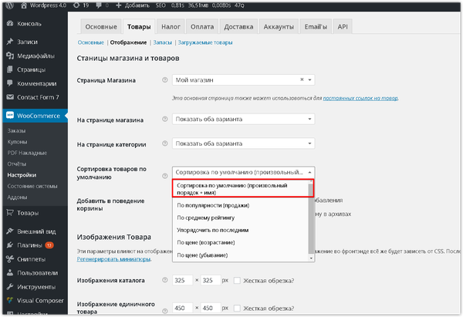
Task: Click the plus Добавить icon
Action: tap(118, 5)
